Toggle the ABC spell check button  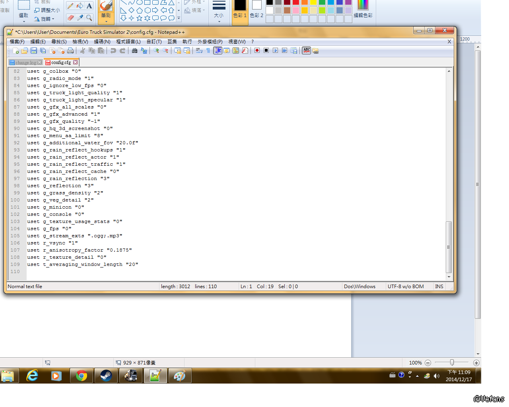click(x=307, y=50)
